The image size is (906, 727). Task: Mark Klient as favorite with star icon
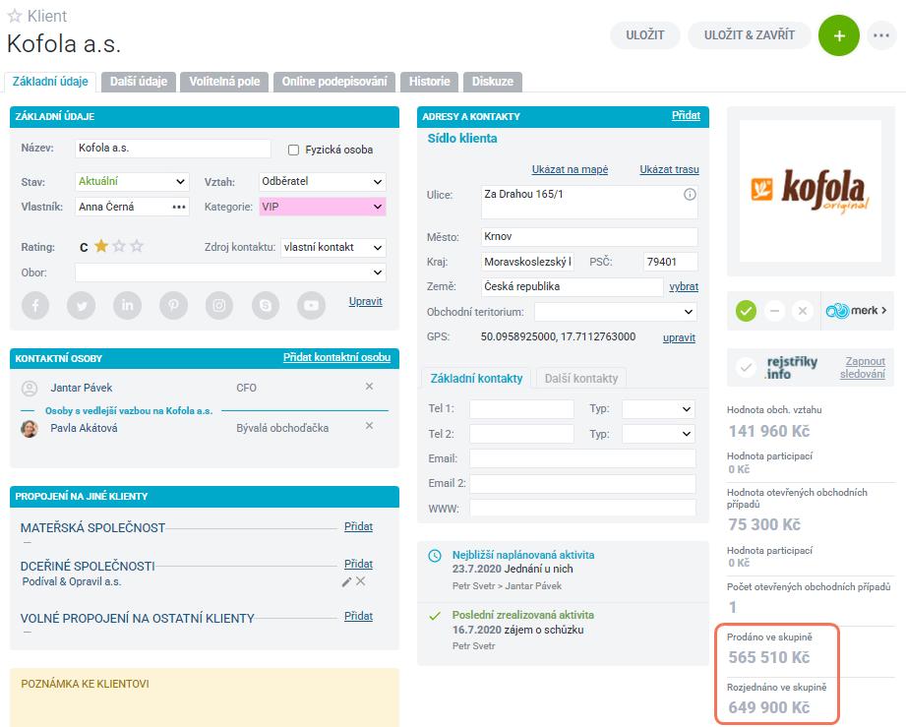pyautogui.click(x=15, y=16)
